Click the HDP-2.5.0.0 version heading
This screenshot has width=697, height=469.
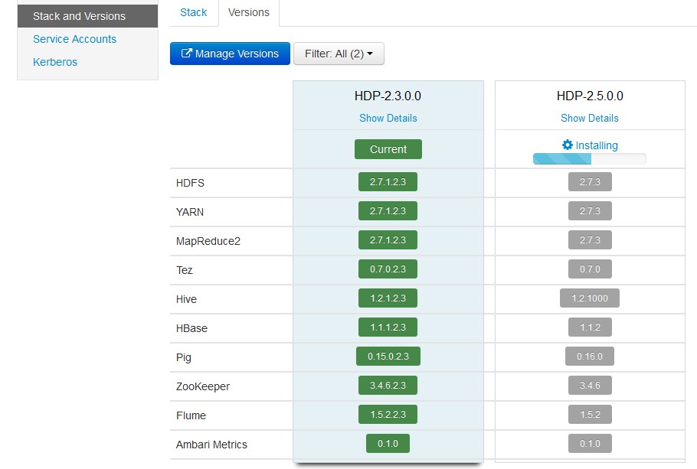tap(590, 96)
